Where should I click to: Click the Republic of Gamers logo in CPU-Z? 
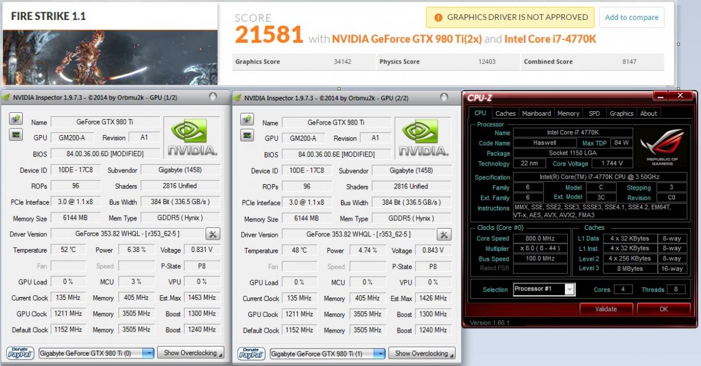[662, 147]
